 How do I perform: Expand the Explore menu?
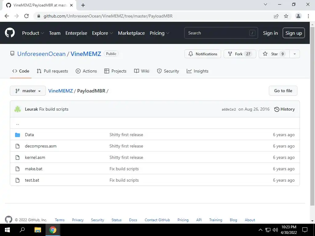pyautogui.click(x=102, y=33)
